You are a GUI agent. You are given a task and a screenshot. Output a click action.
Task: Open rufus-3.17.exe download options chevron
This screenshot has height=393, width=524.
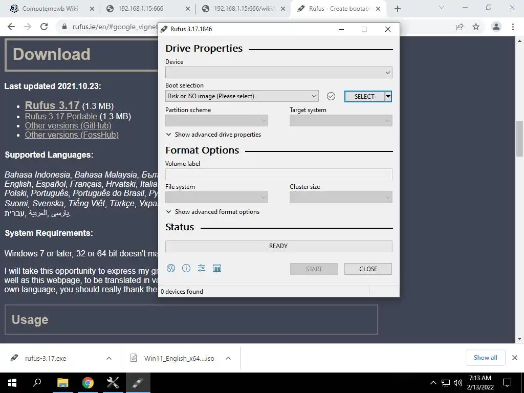[109, 358]
